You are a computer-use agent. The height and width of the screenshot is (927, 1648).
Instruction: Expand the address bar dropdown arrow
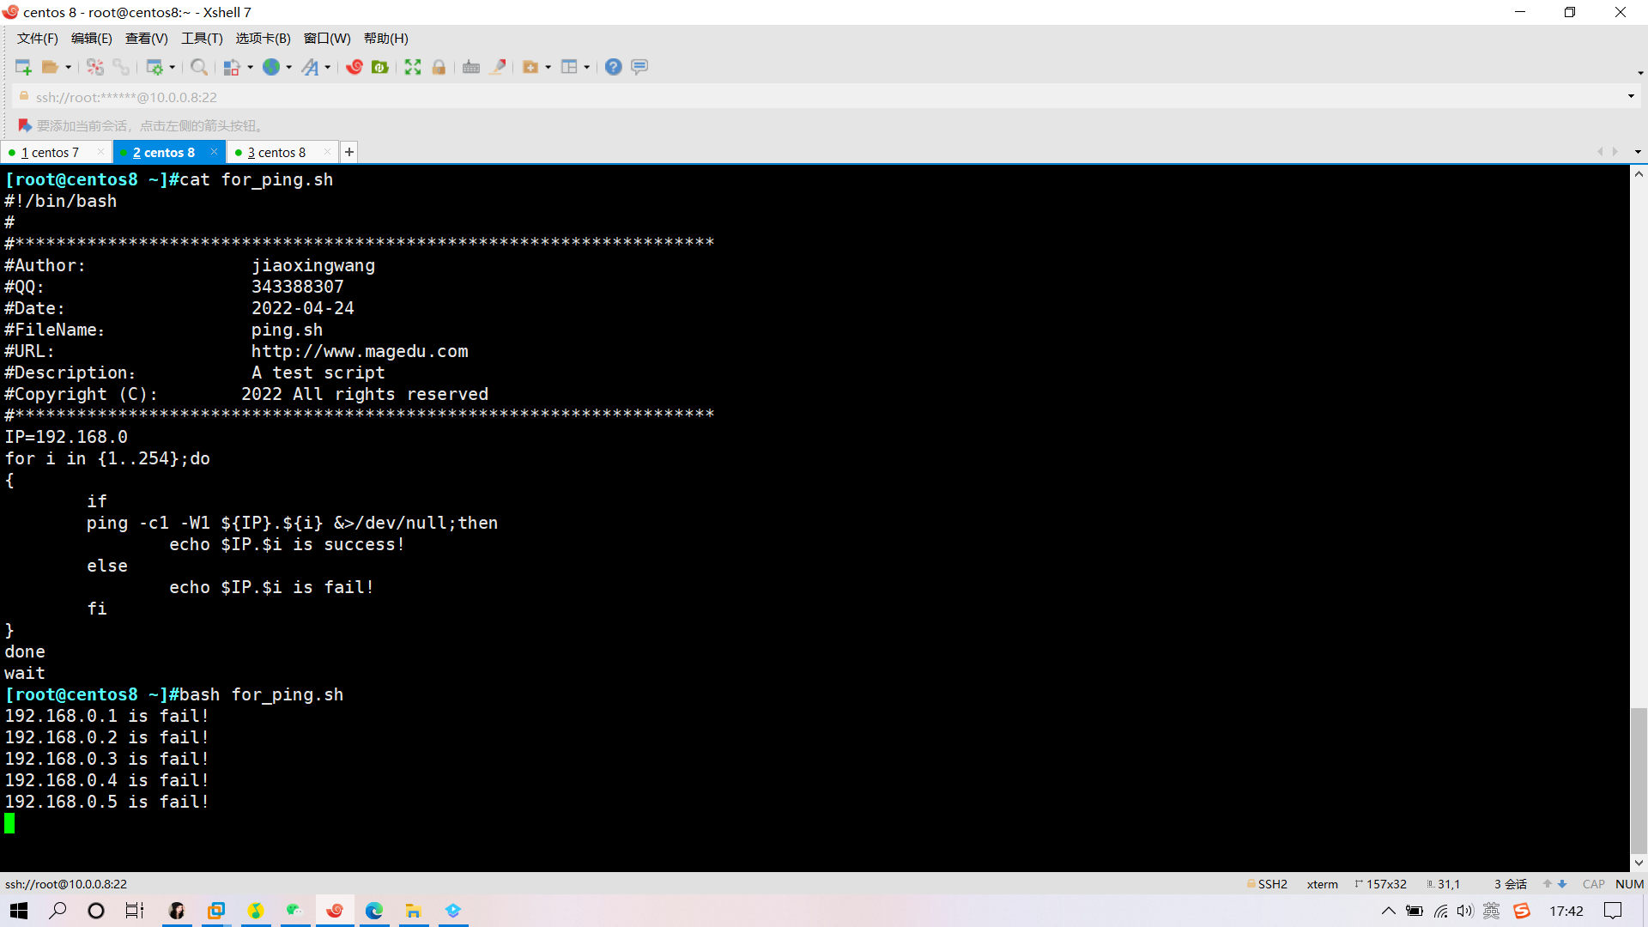(x=1631, y=96)
